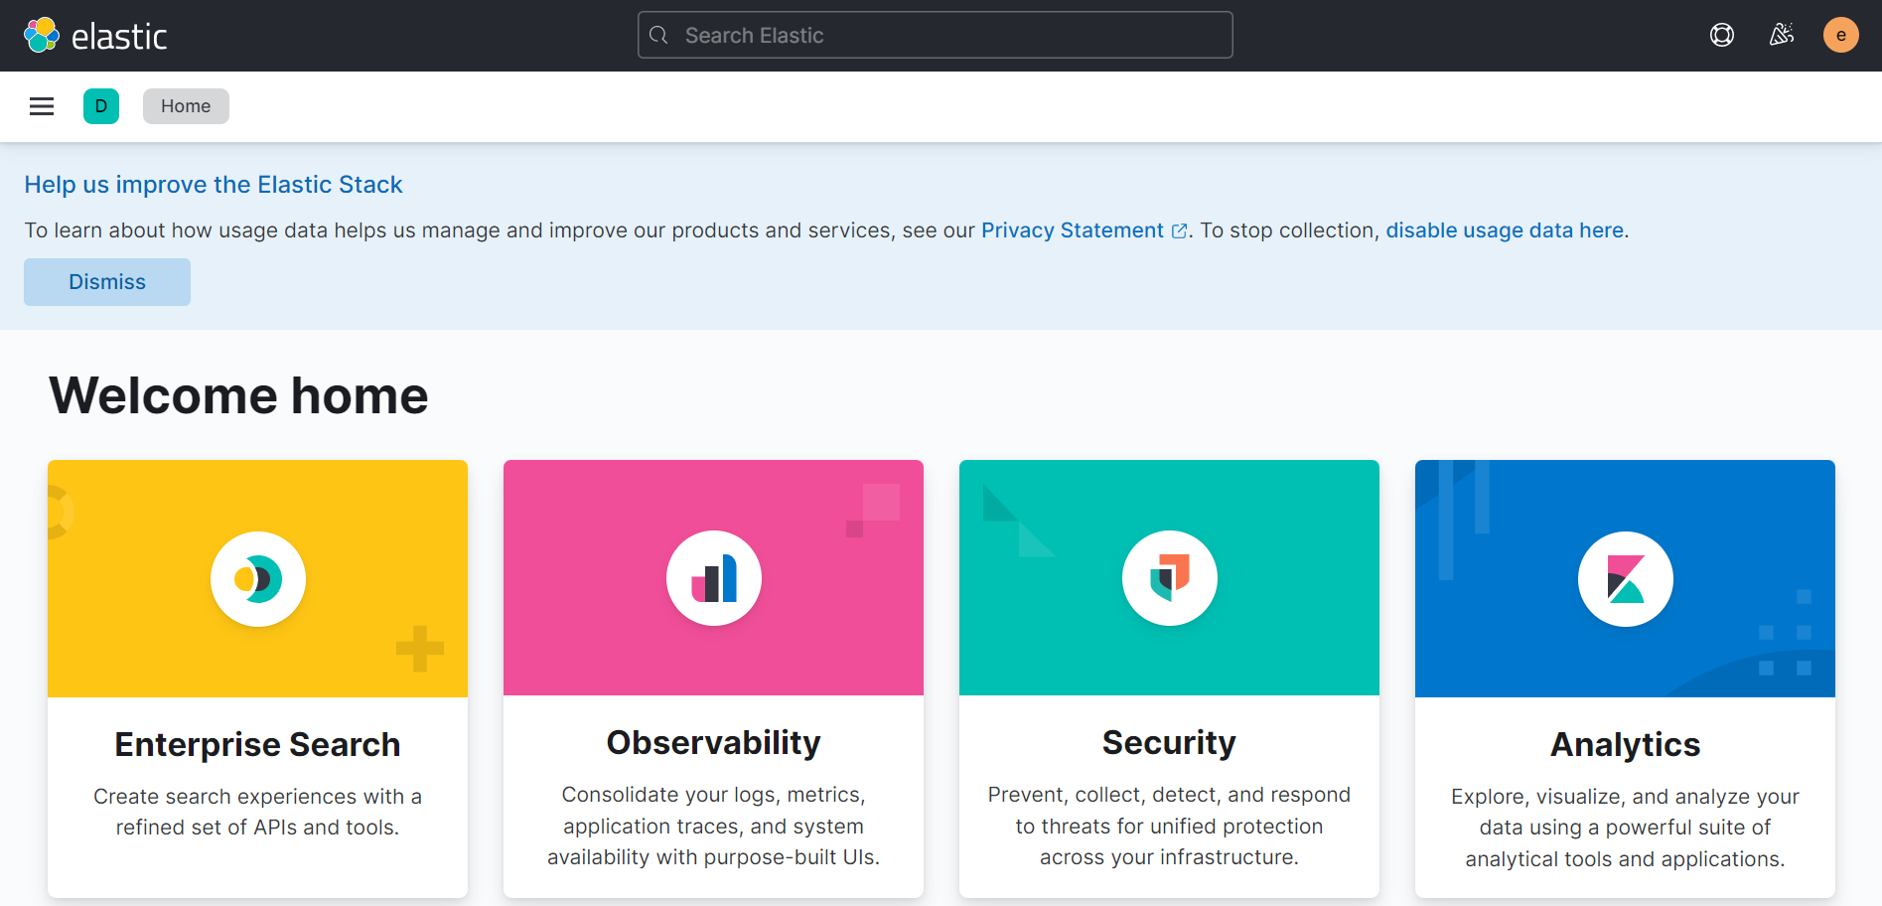1882x906 pixels.
Task: Click the 'Welcome home' heading
Action: (238, 395)
